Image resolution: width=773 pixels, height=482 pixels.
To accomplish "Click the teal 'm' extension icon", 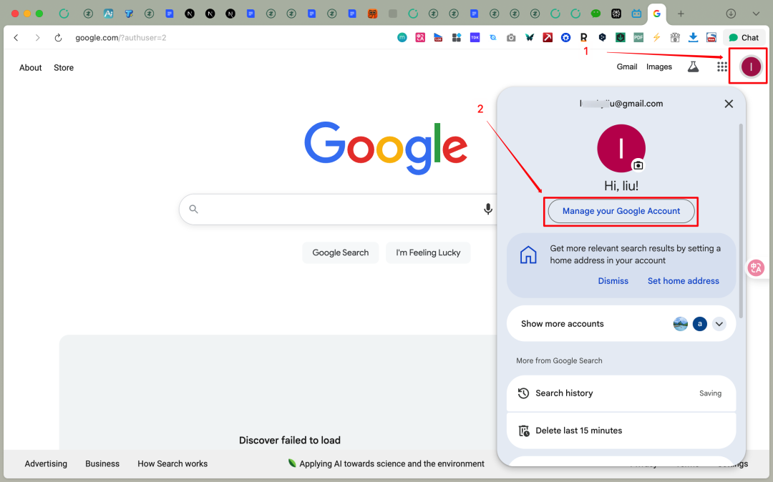I will [x=402, y=37].
